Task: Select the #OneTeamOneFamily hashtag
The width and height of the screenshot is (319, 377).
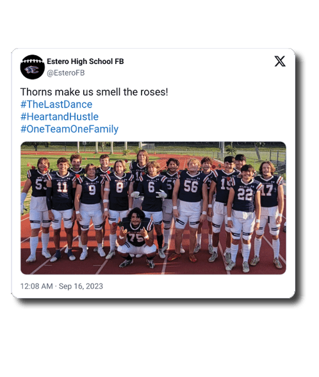Action: pos(69,129)
